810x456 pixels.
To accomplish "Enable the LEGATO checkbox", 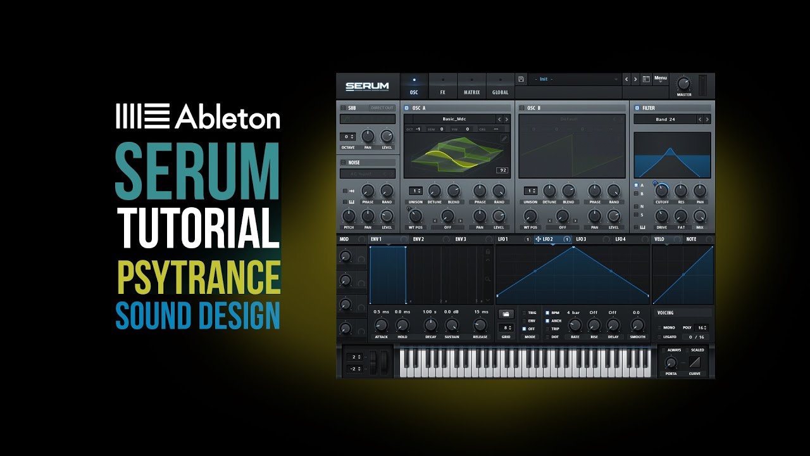I will pyautogui.click(x=659, y=337).
